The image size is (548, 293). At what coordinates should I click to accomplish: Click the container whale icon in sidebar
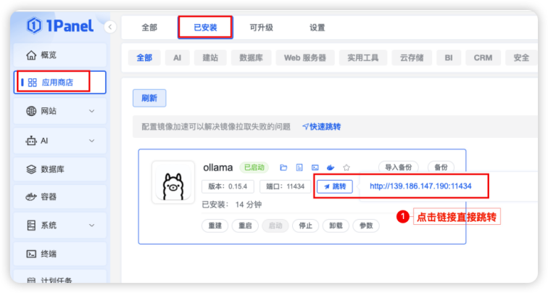pyautogui.click(x=31, y=197)
